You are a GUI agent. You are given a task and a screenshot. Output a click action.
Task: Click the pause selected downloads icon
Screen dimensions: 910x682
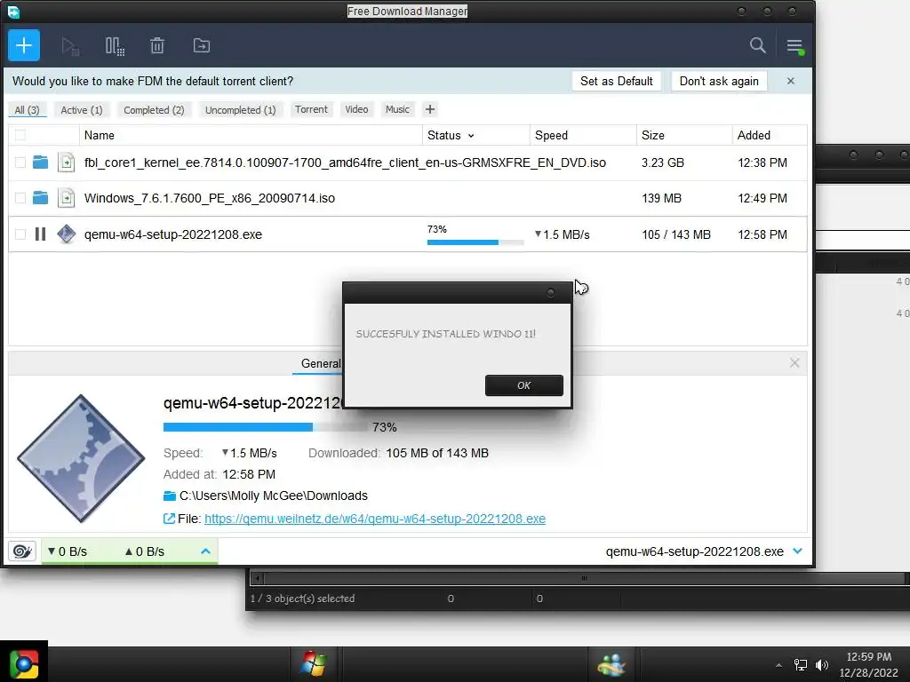pos(115,46)
